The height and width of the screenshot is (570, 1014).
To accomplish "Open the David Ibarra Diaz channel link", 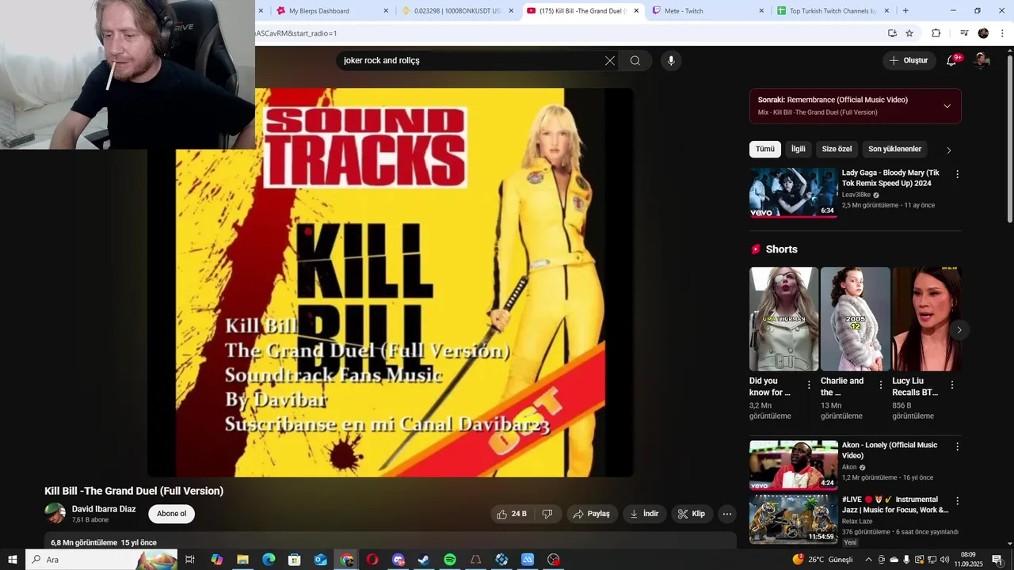I will click(104, 509).
